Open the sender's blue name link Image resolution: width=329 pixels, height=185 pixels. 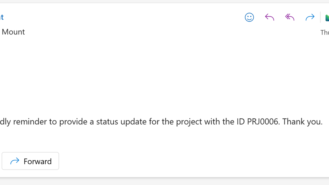pyautogui.click(x=2, y=17)
